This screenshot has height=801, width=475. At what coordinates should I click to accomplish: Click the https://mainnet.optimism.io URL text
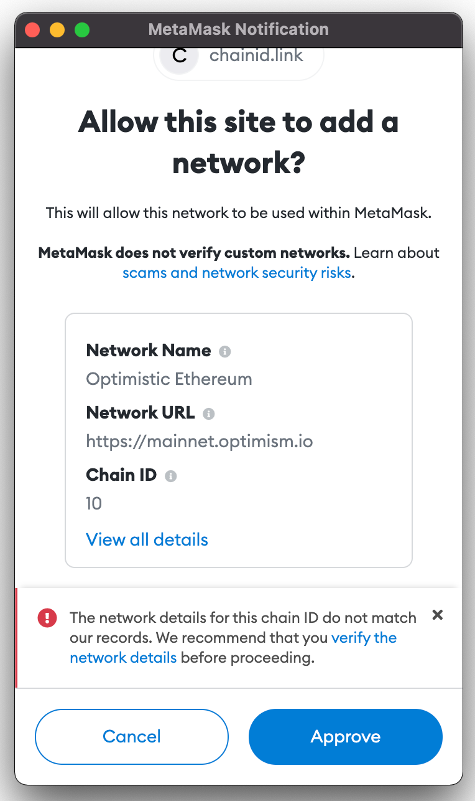tap(199, 442)
